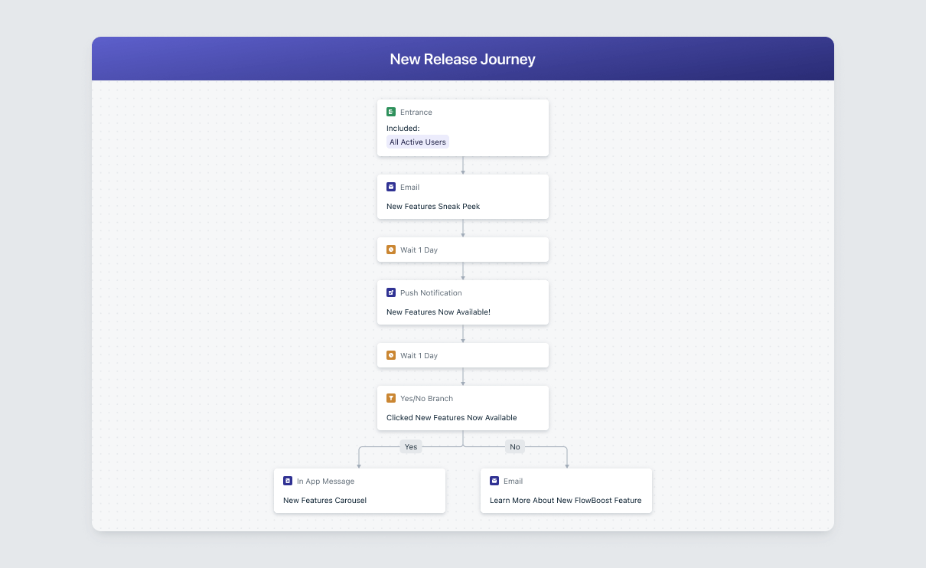Select the Yes branch label
This screenshot has height=568, width=926.
click(411, 446)
